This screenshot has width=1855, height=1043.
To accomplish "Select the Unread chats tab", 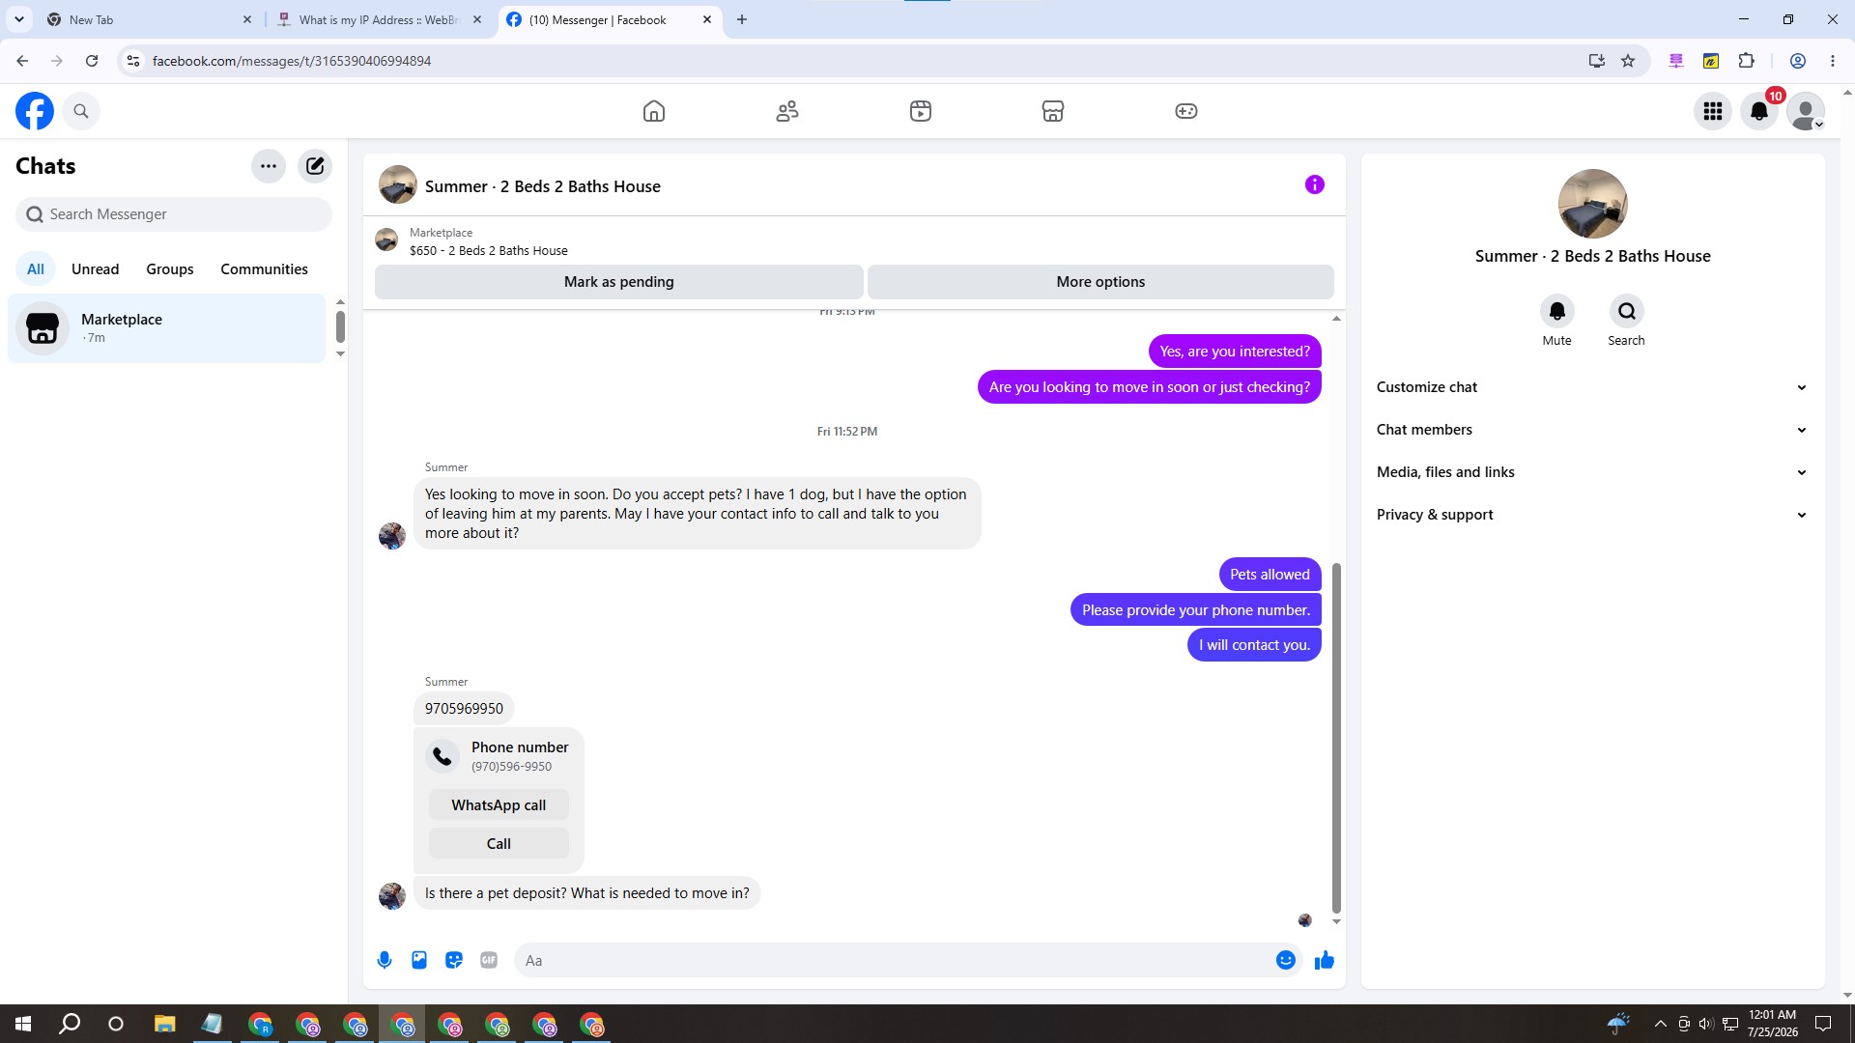I will (x=95, y=269).
